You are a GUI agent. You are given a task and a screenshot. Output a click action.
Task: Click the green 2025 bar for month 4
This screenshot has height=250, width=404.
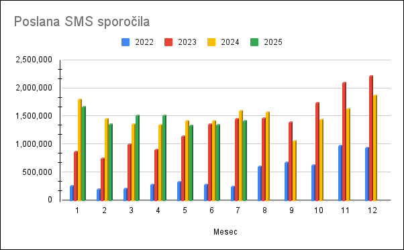pos(164,158)
